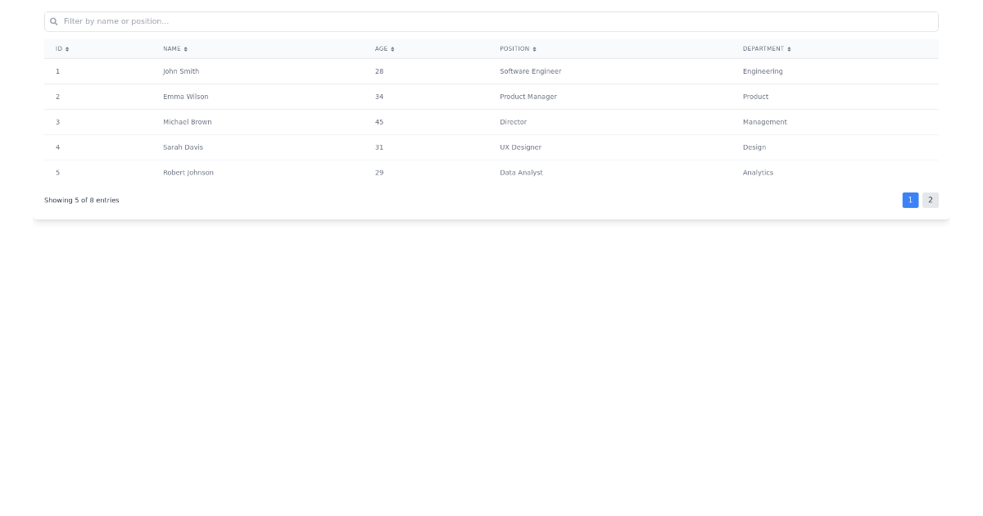Click the Engineering department cell

tap(763, 71)
